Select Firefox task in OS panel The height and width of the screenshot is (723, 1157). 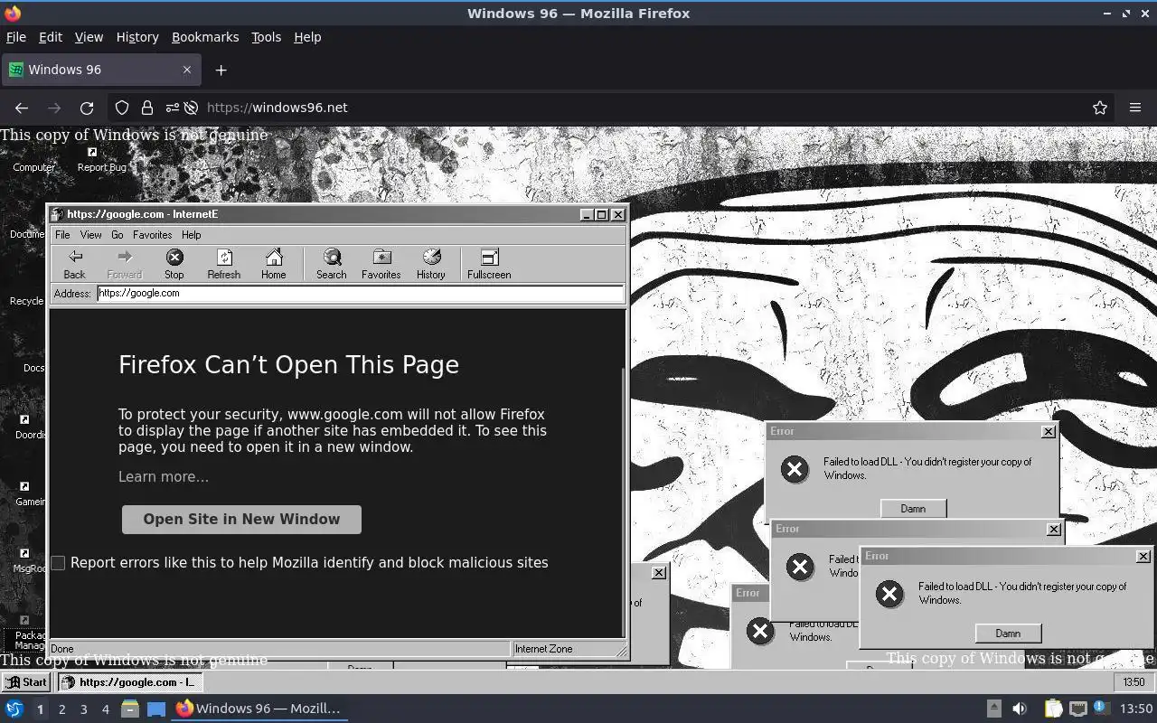click(259, 709)
